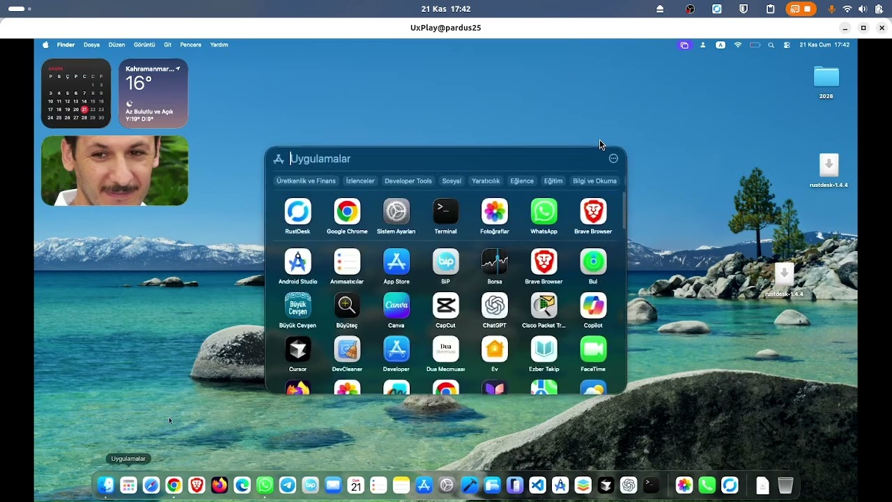The image size is (892, 502).
Task: Open Android Studio from the launcher grid
Action: pos(298,261)
